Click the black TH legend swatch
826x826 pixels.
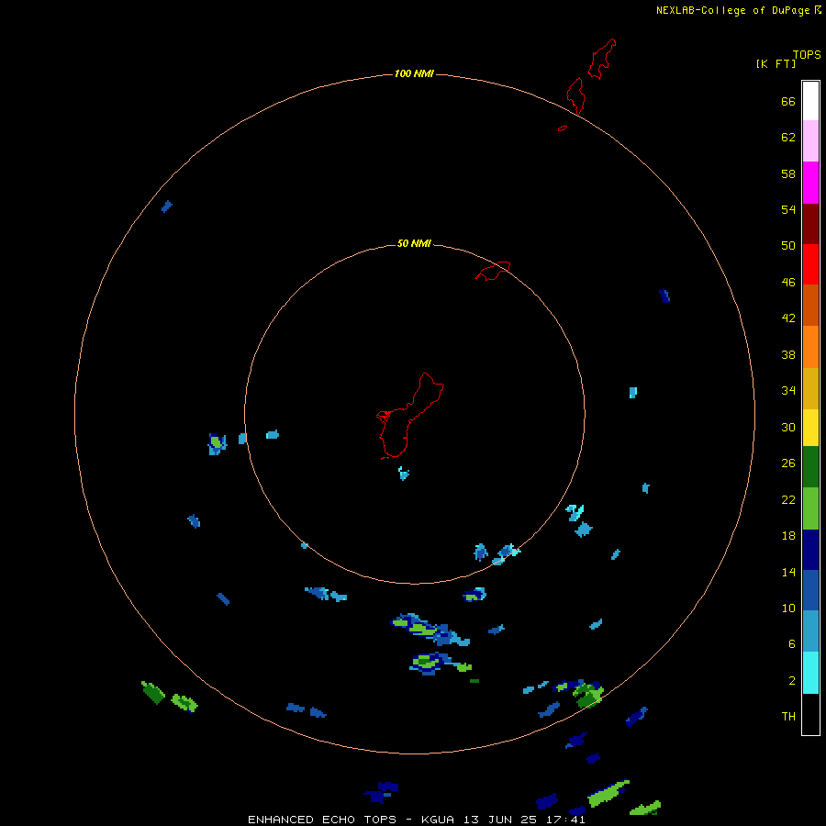click(x=810, y=714)
